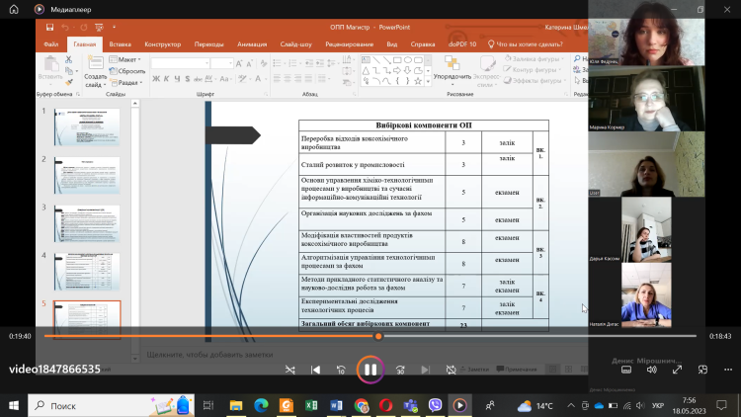Go to the previous track
Screen dimensions: 741x417
click(315, 370)
